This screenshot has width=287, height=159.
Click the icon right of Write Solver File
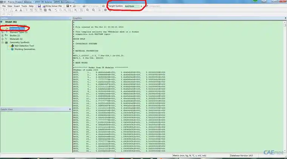pos(68,6)
